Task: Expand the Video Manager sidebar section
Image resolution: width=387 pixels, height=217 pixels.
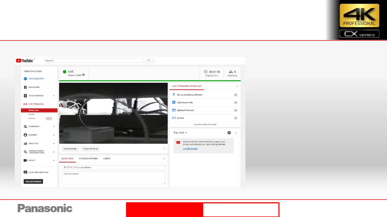Action: 54,96
